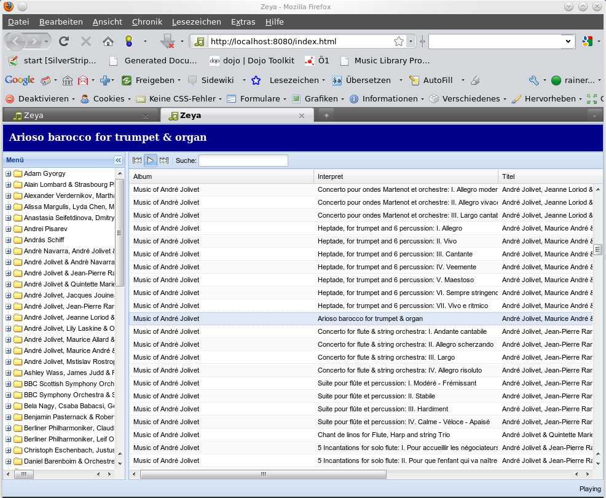Expand the Adam Gyorgy folder

[9, 174]
